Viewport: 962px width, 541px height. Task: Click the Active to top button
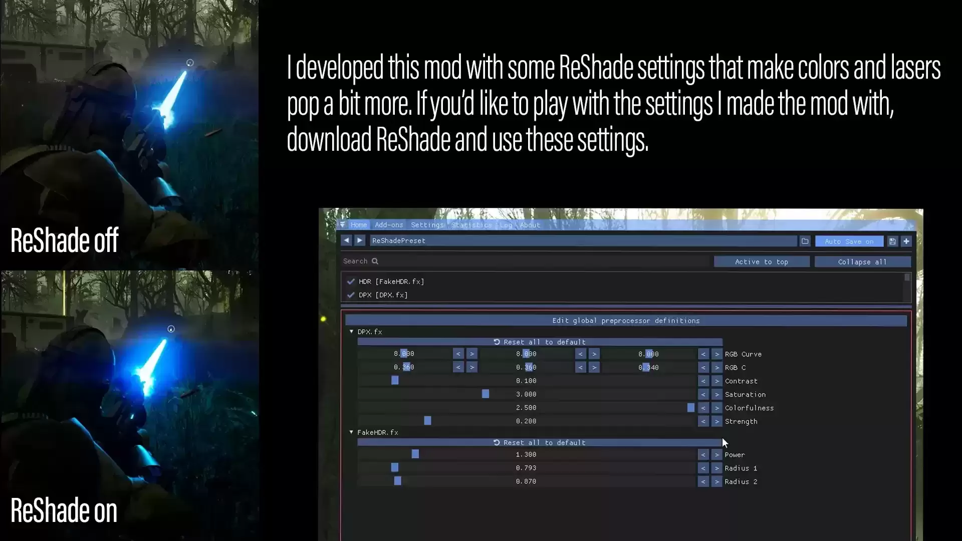761,262
